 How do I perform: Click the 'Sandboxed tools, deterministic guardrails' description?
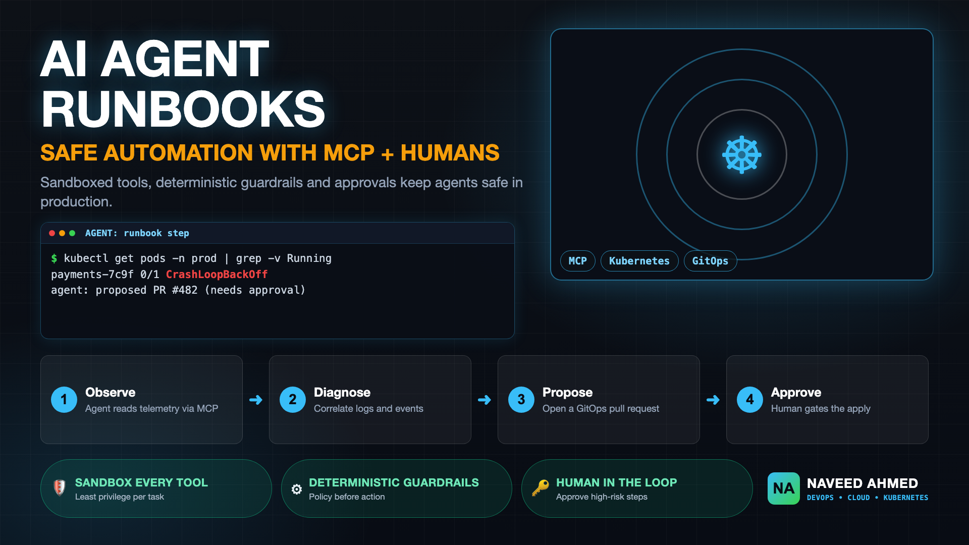(282, 192)
